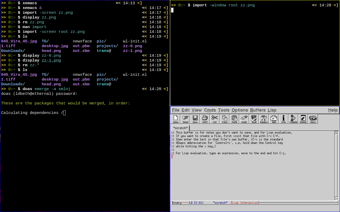Image resolution: width=340 pixels, height=212 pixels.
Task: Start Compile from the toolbar
Action: click(x=293, y=119)
